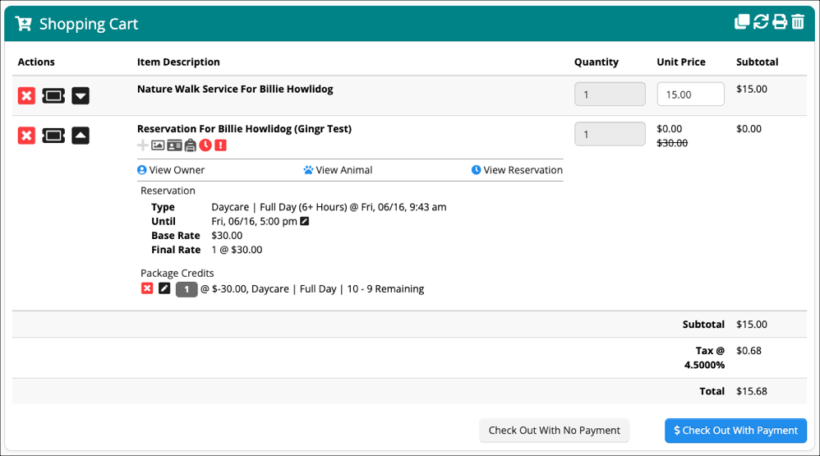Click the tax amount $0.68

[749, 350]
